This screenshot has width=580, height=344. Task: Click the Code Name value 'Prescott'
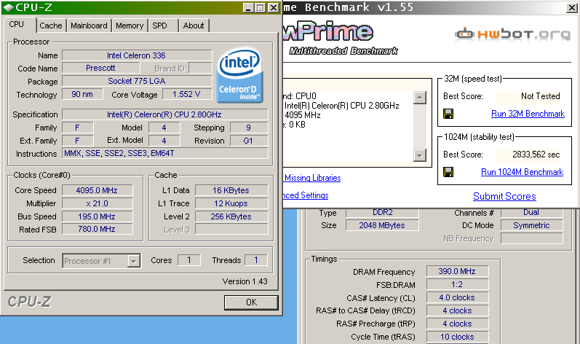tap(100, 68)
